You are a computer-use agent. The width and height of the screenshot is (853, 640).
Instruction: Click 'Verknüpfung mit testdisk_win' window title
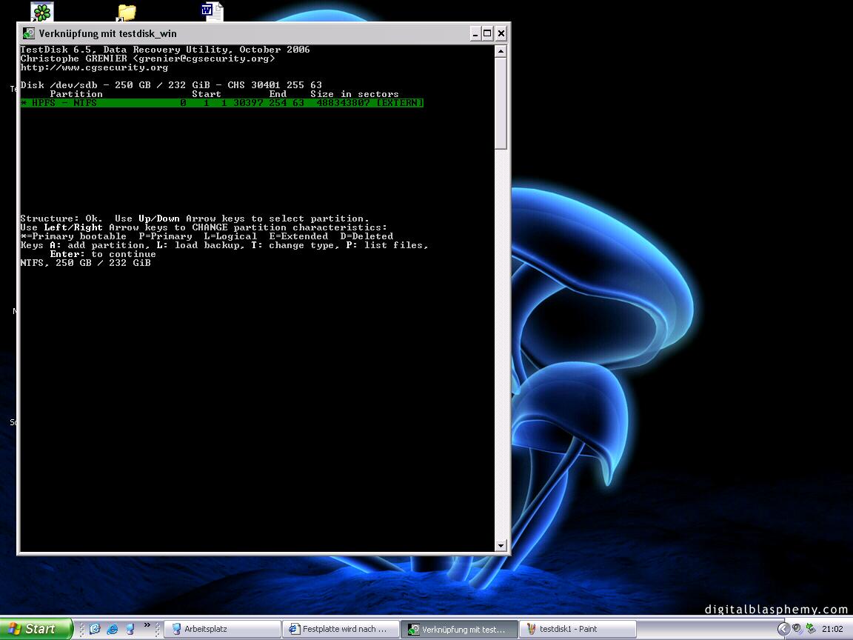[x=107, y=34]
